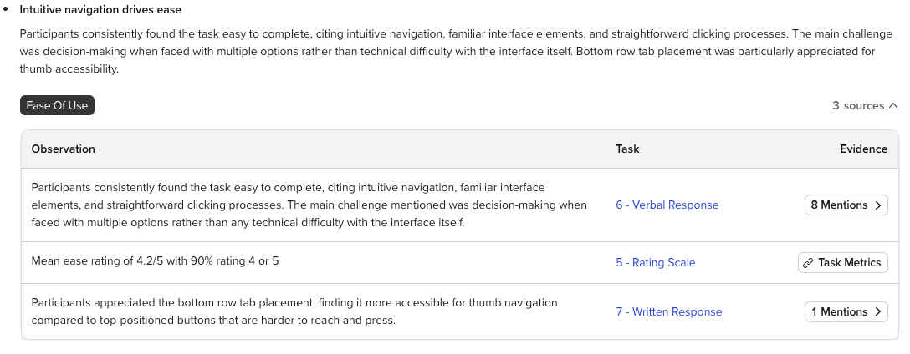Click the Intuitive navigation drives ease heading
The image size is (910, 354).
tap(100, 10)
